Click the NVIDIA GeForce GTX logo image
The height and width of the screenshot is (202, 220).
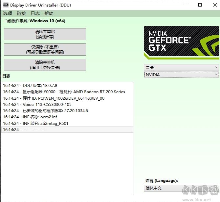(181, 43)
